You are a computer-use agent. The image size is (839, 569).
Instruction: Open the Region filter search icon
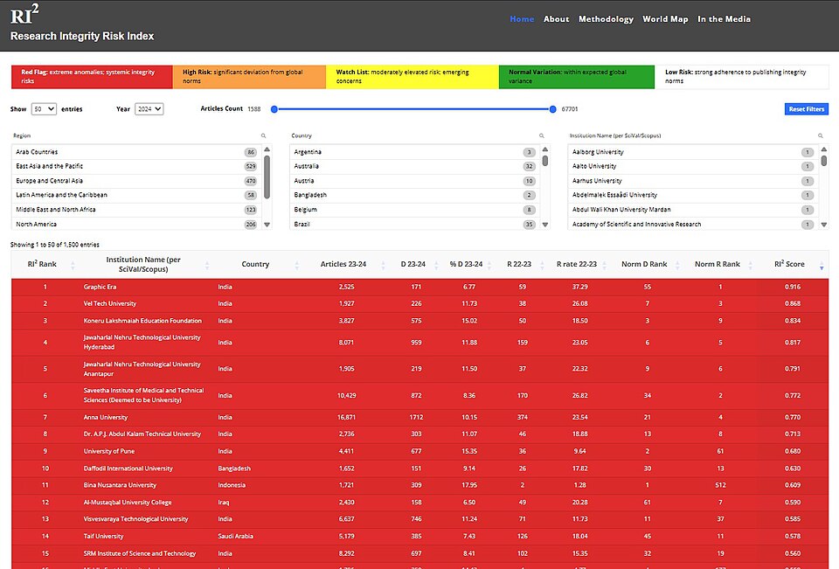tap(263, 136)
